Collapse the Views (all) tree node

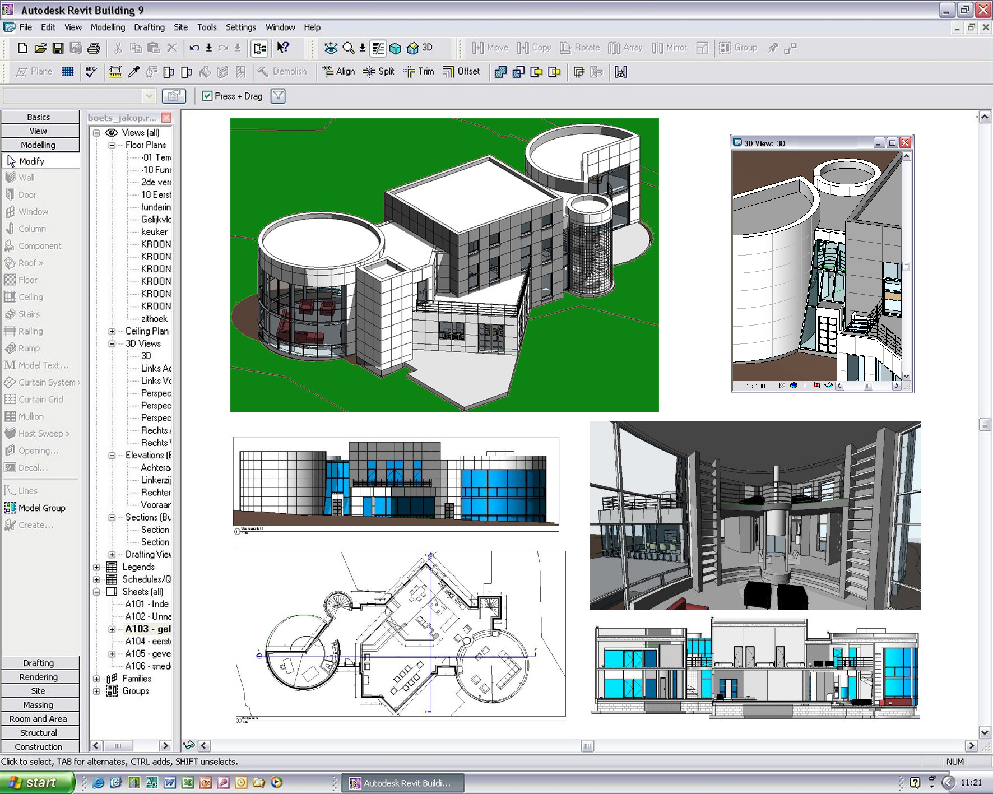96,133
